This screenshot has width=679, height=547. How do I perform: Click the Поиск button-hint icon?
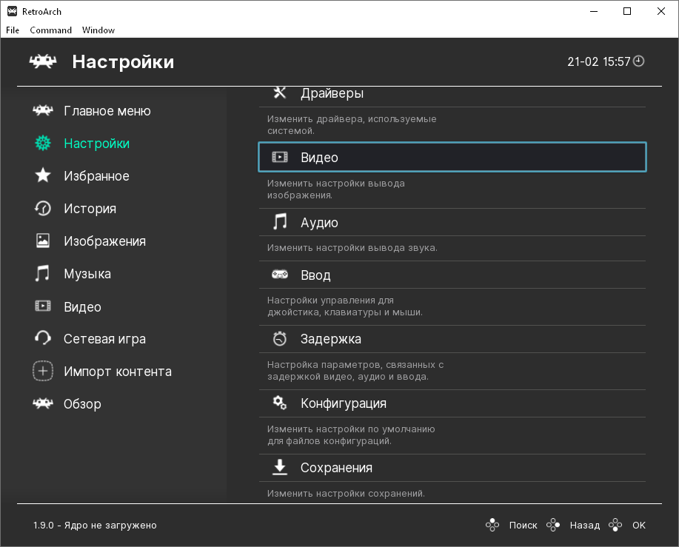[492, 525]
